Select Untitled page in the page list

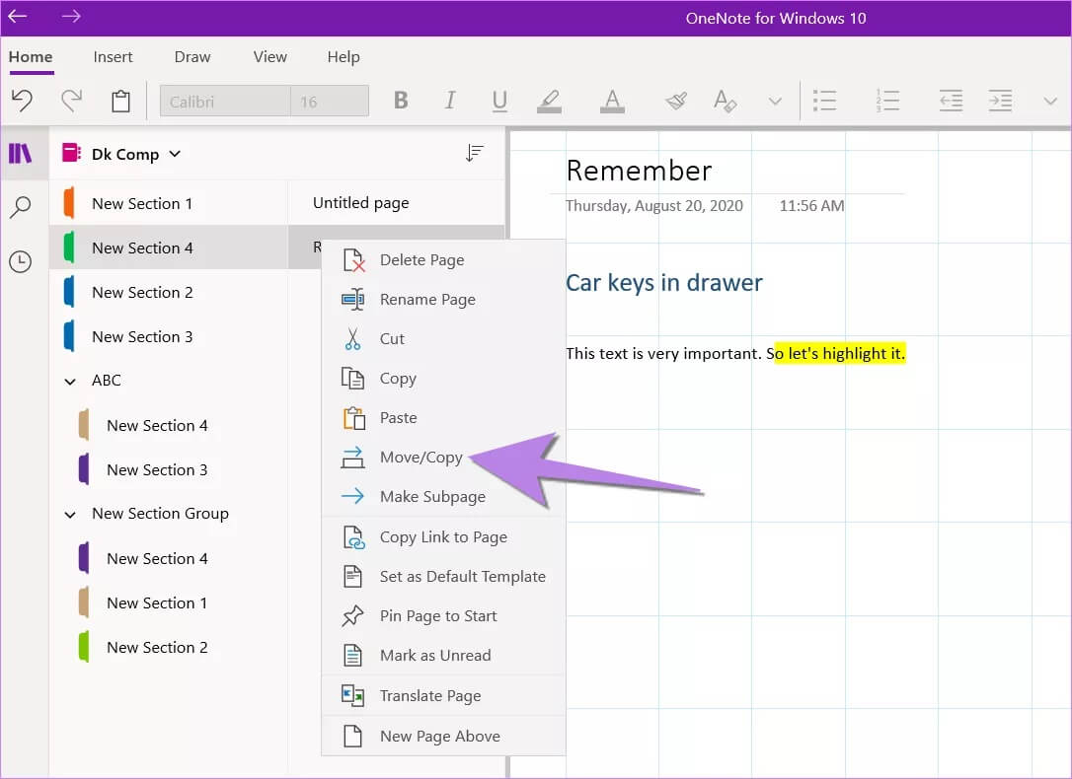(359, 202)
